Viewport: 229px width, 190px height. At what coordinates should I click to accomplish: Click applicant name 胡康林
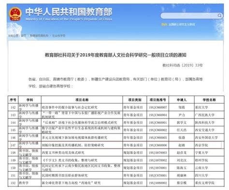(x=182, y=175)
